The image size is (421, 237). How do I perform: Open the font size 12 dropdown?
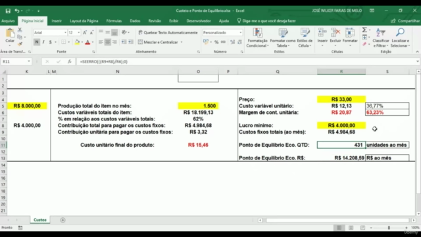[79, 32]
